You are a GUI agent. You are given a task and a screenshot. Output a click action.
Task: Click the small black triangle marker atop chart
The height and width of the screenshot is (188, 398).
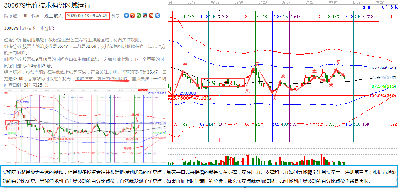coord(219,10)
